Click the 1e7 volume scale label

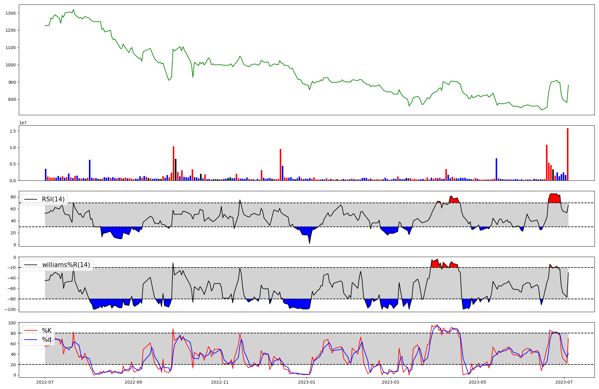click(23, 123)
